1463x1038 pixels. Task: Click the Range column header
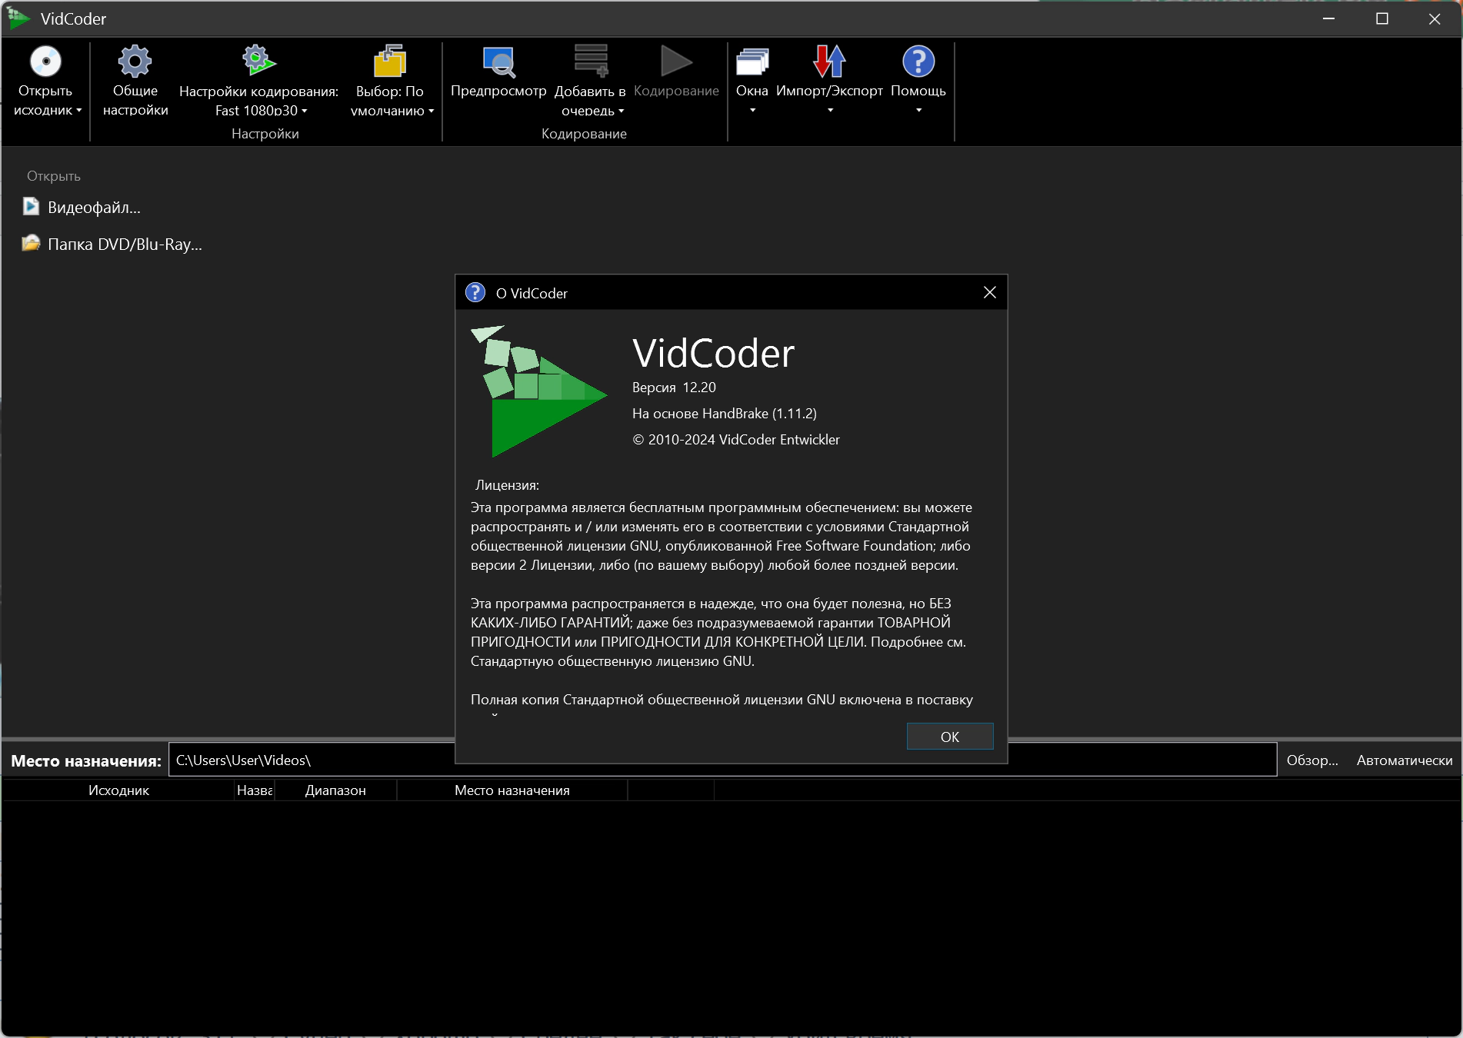[x=335, y=790]
